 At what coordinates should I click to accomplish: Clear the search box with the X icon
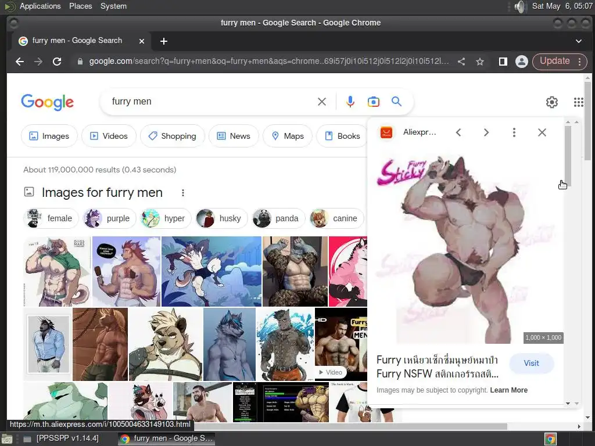coord(322,102)
